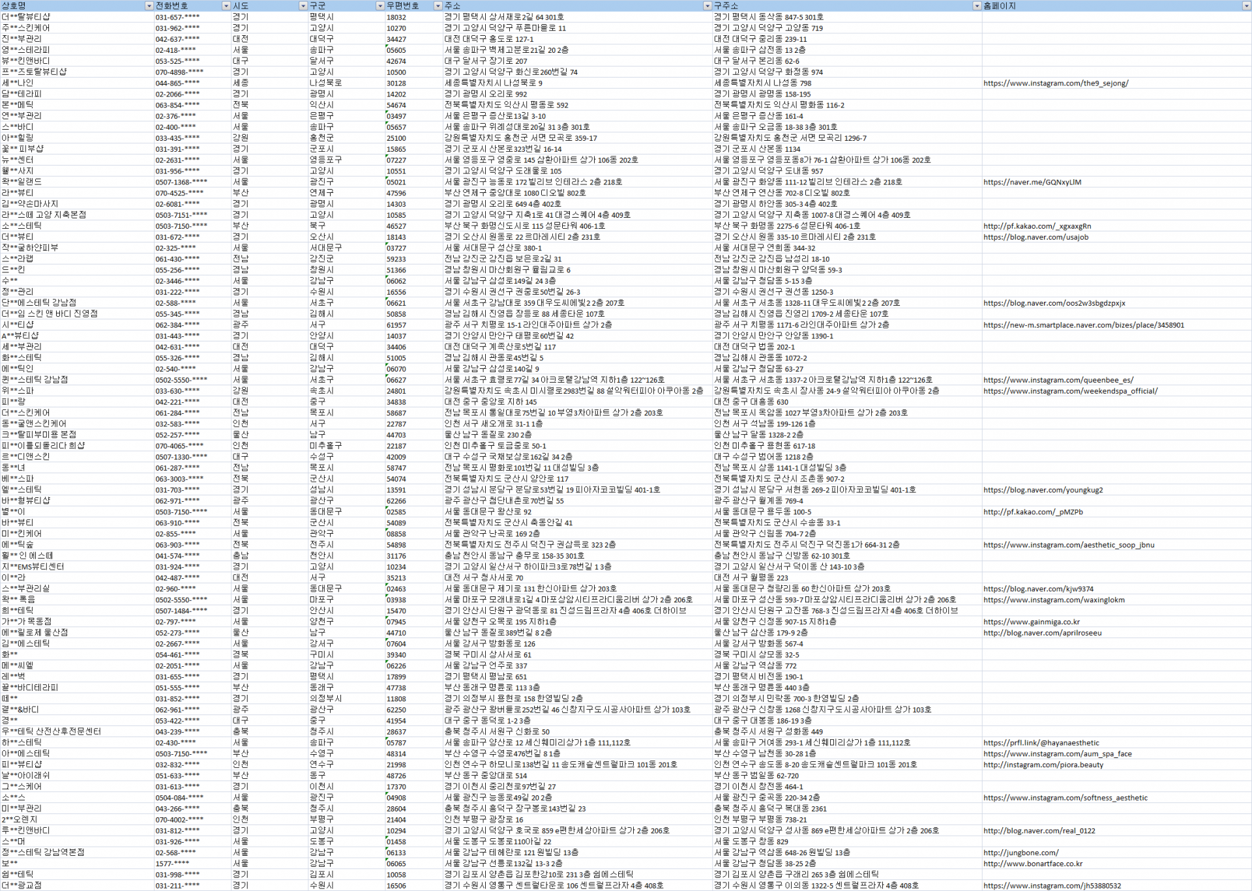1252x891 pixels.
Task: Open the 구주소 column filter dropdown
Action: (976, 6)
